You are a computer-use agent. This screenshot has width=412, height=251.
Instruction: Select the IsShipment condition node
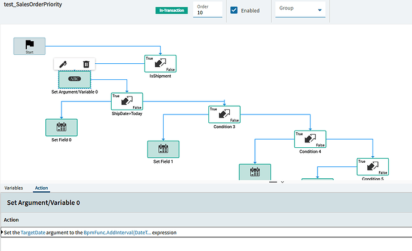[x=160, y=63]
